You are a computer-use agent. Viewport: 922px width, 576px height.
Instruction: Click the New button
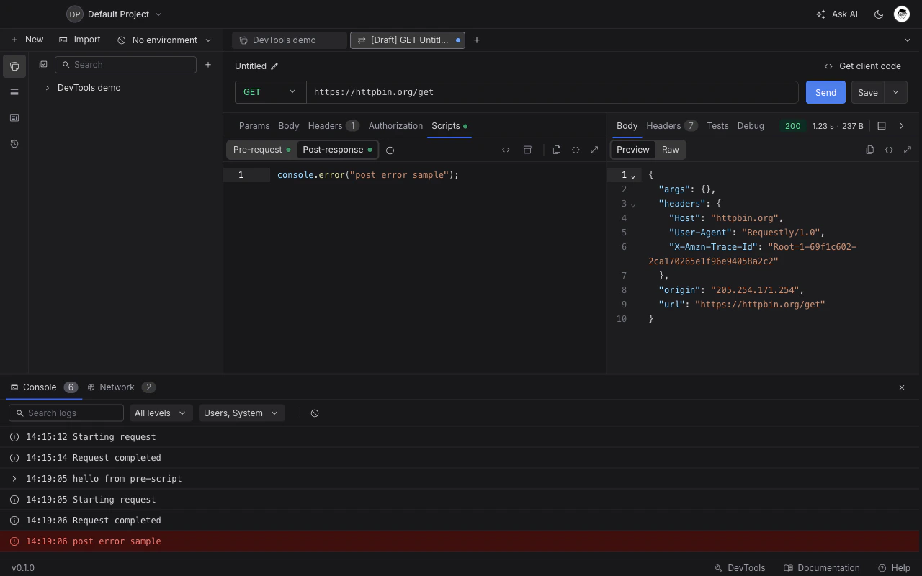(27, 40)
